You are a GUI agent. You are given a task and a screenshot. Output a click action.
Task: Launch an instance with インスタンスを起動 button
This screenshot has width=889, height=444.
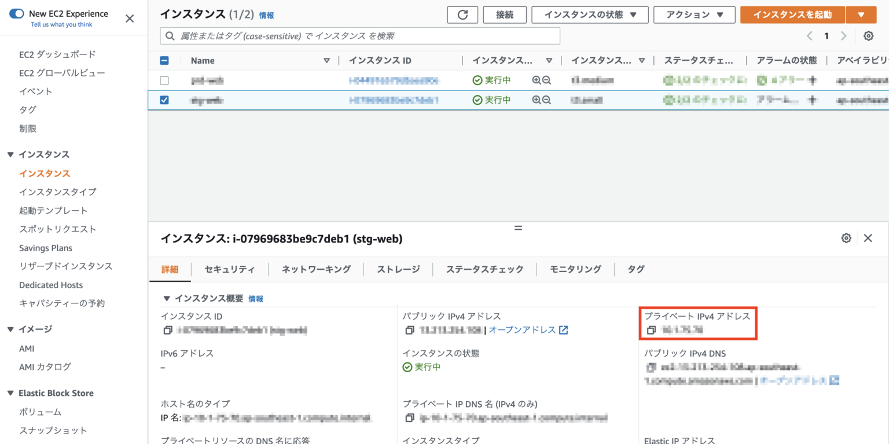(x=792, y=14)
